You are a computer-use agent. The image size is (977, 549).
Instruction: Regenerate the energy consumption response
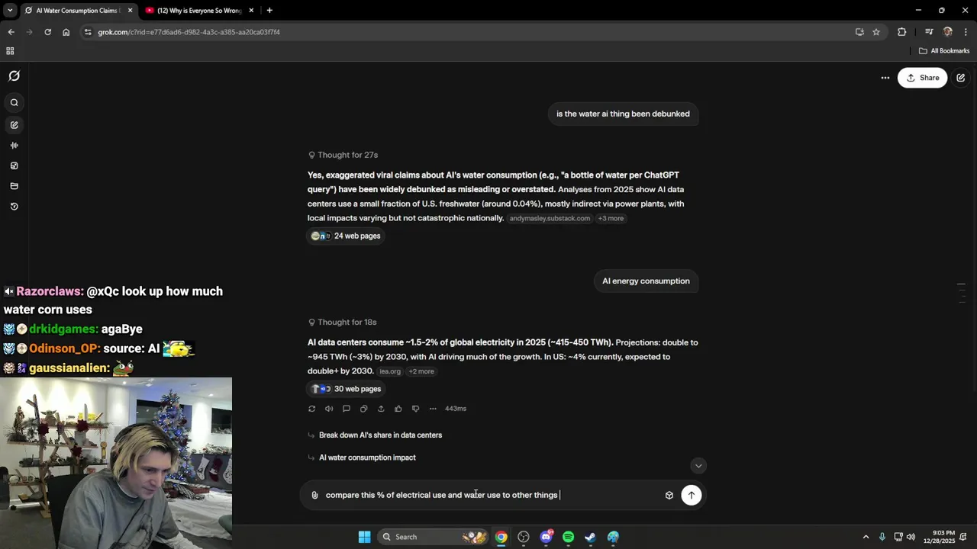311,409
